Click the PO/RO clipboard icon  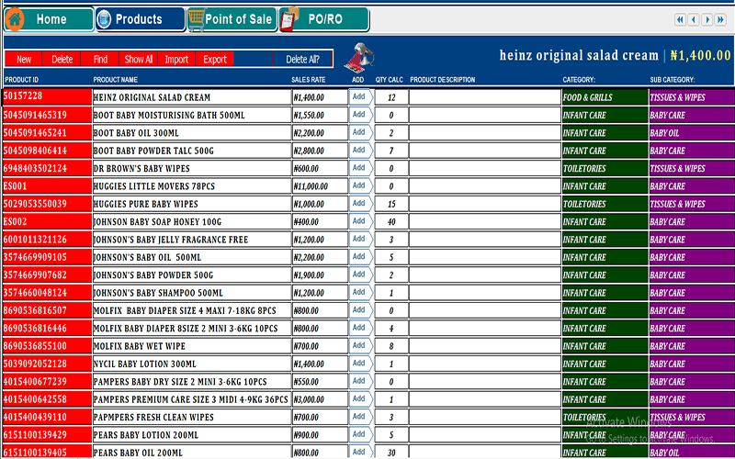(x=289, y=19)
